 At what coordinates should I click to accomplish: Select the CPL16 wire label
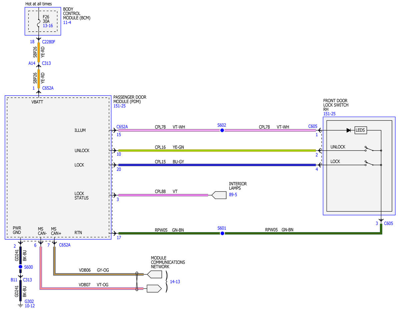tap(160, 147)
